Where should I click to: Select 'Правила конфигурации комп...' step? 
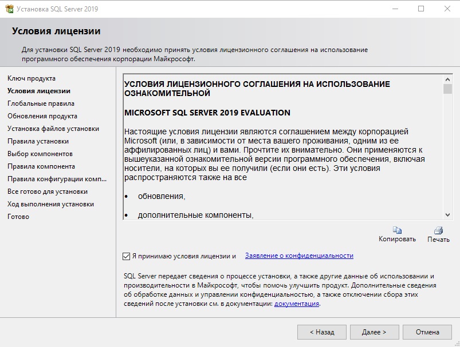(x=57, y=179)
